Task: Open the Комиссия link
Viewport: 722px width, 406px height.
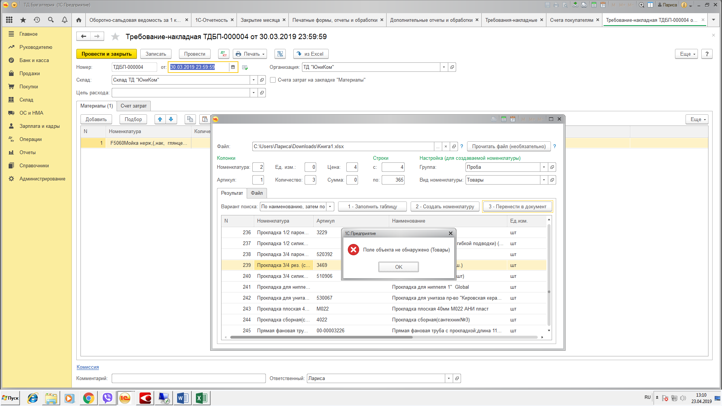Action: click(x=88, y=367)
